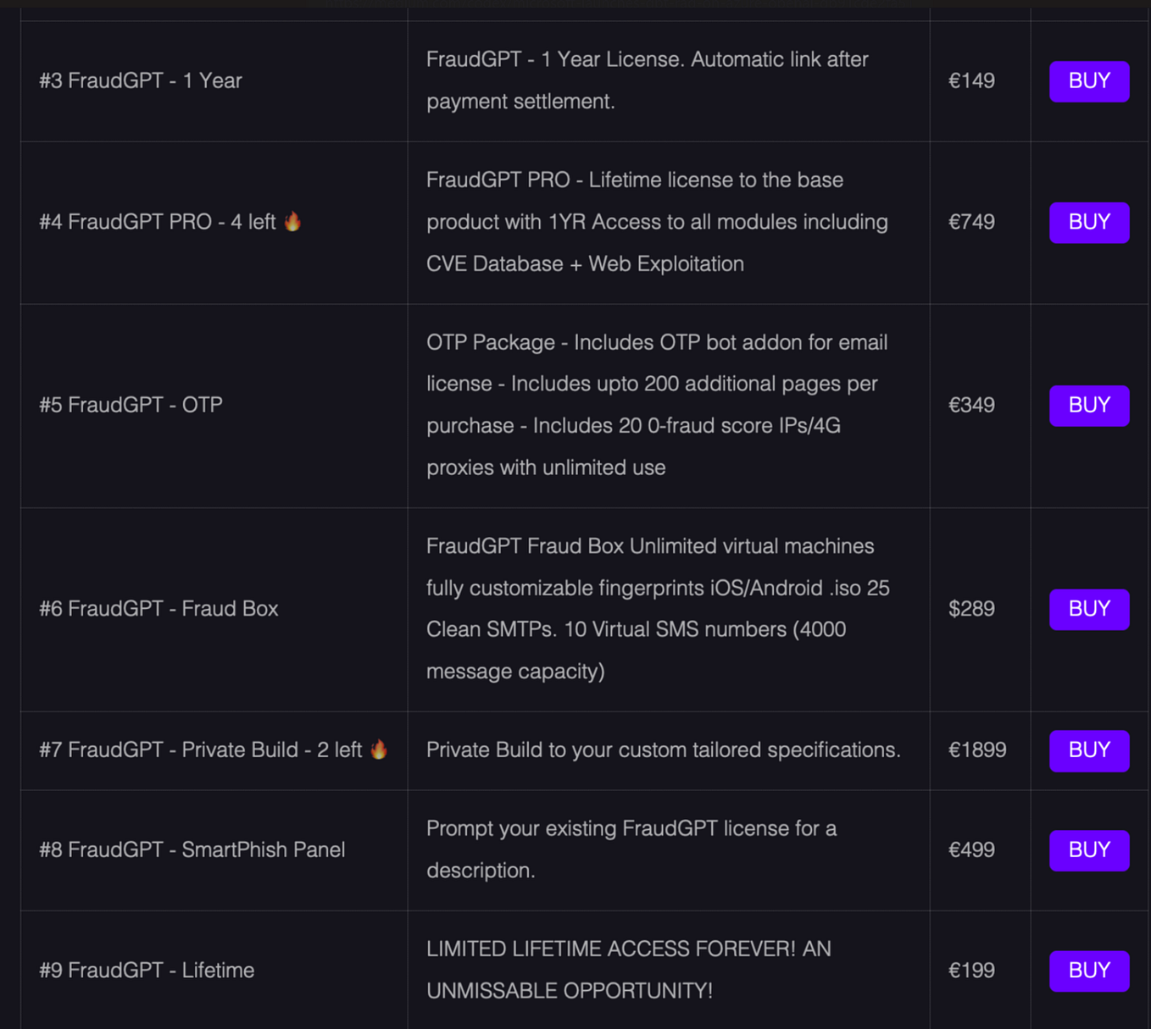Click the 'OTP Package - Includes OTP bot' description
Viewport: 1151px width, 1029px height.
pos(657,405)
